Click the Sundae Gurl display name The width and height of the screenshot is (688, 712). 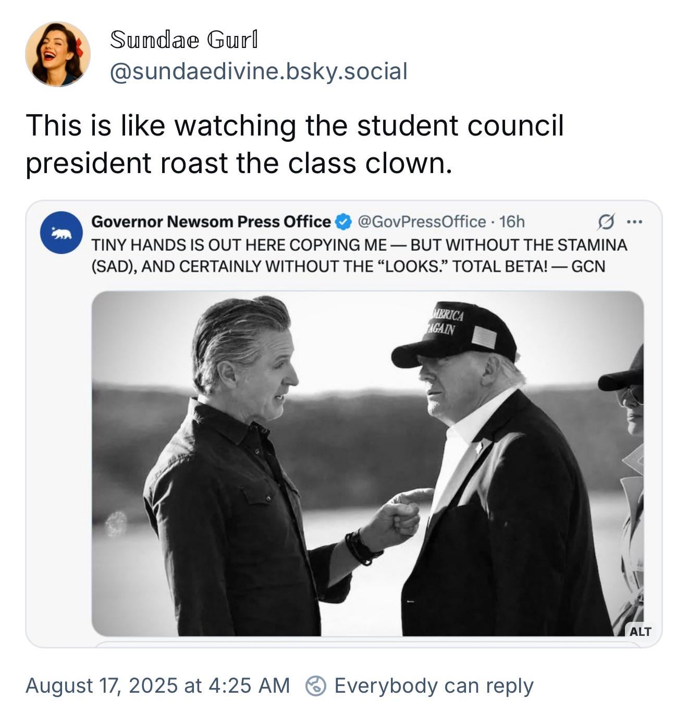pos(183,40)
